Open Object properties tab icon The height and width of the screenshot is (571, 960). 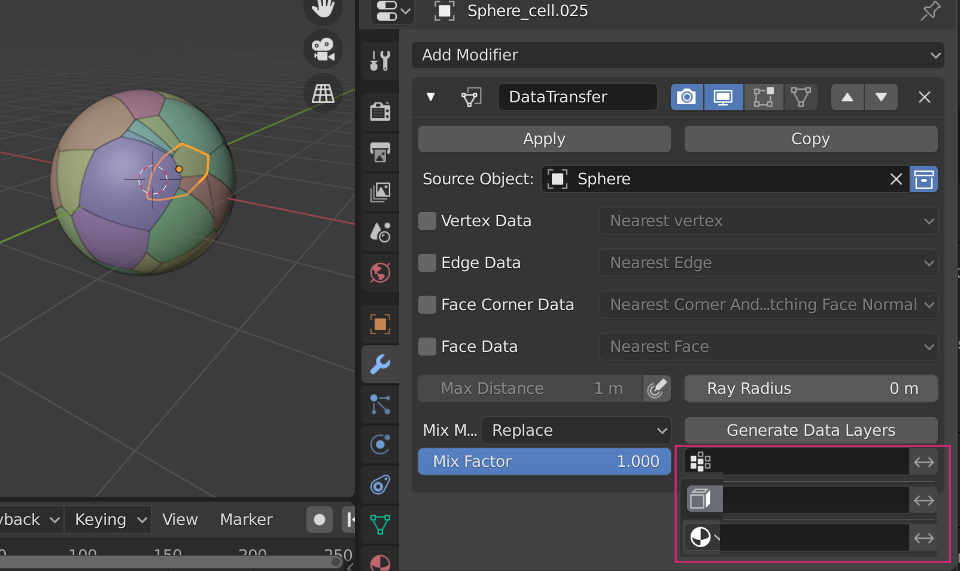click(x=380, y=324)
